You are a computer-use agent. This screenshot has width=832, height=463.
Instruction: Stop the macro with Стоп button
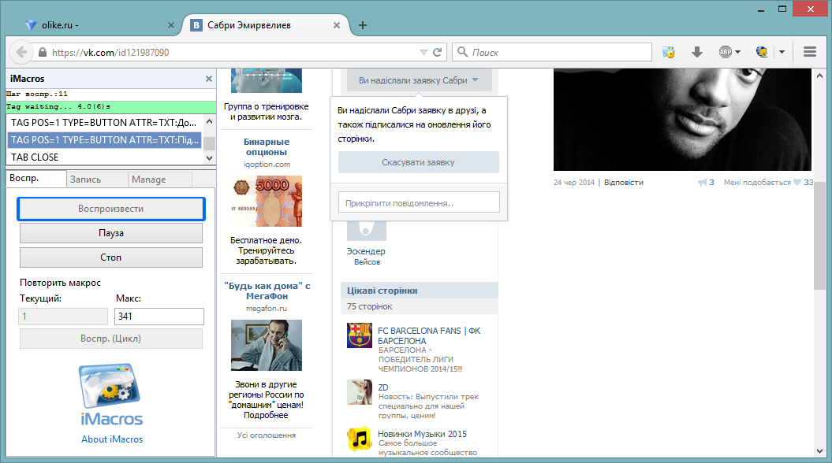(111, 257)
